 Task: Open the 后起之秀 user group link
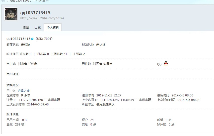24,91
